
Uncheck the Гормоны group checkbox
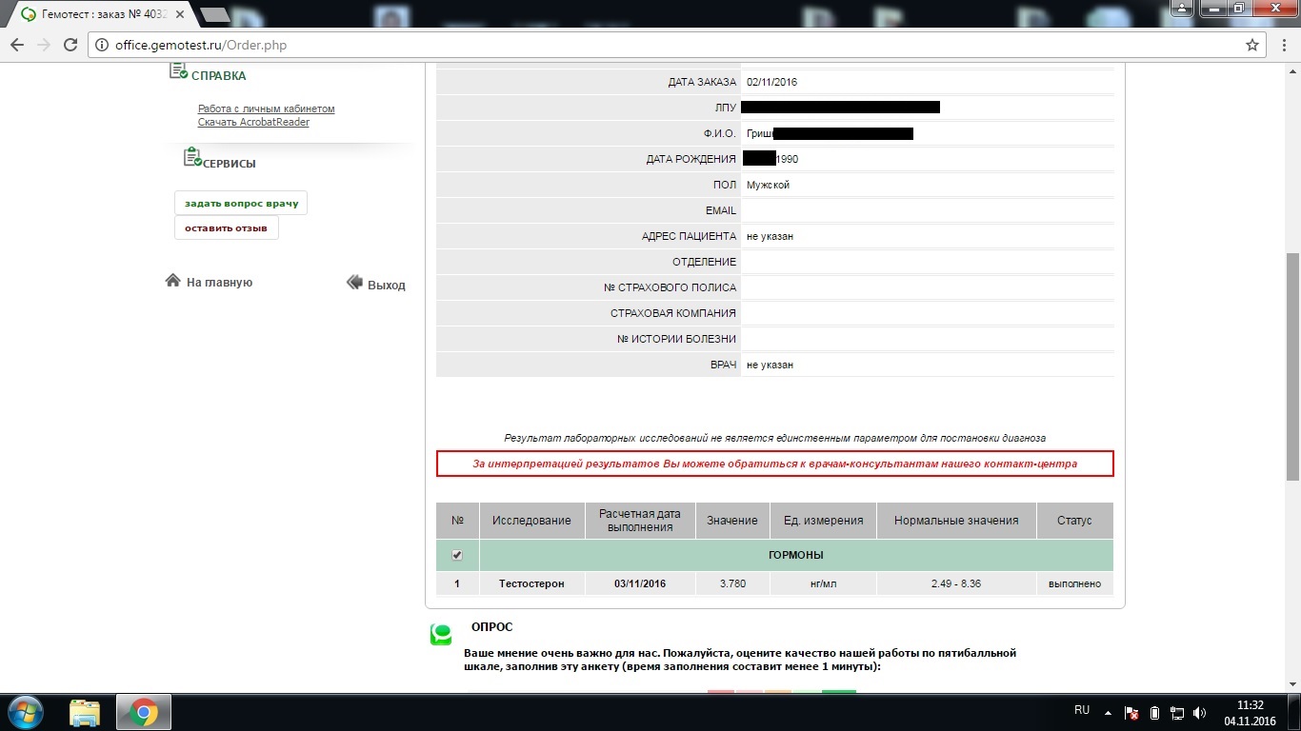click(457, 555)
